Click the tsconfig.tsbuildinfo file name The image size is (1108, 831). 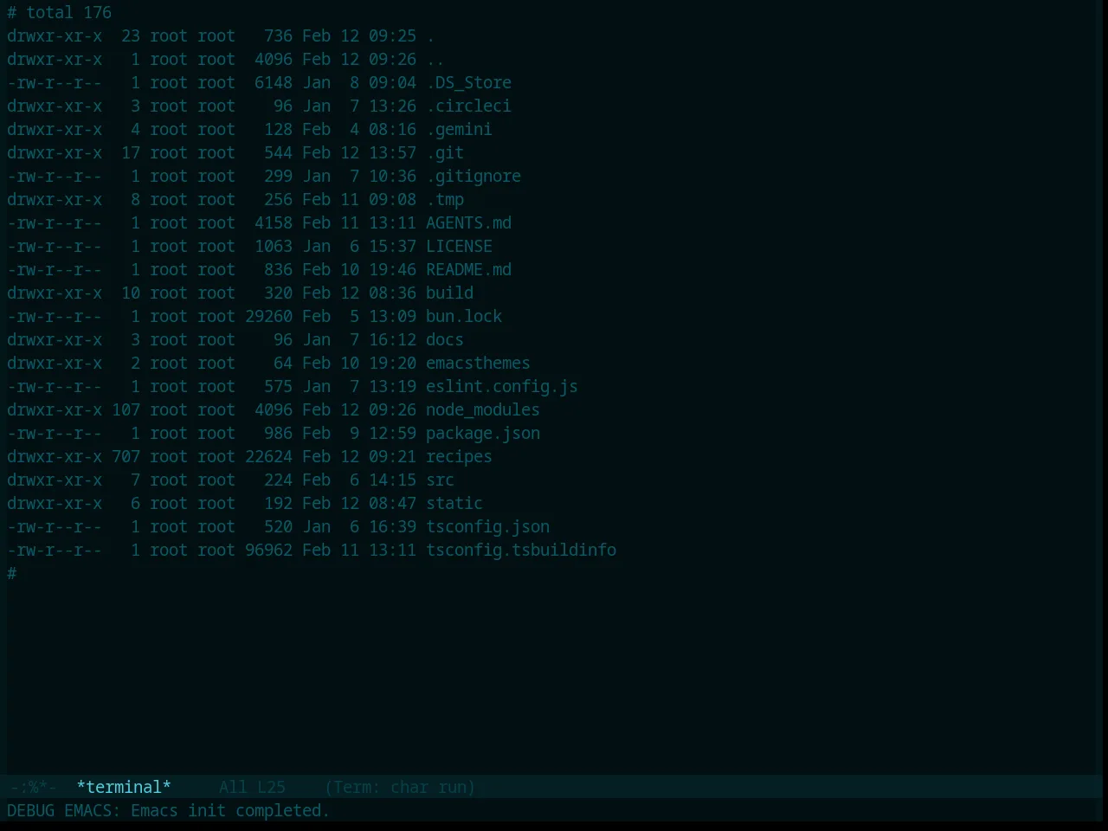521,551
